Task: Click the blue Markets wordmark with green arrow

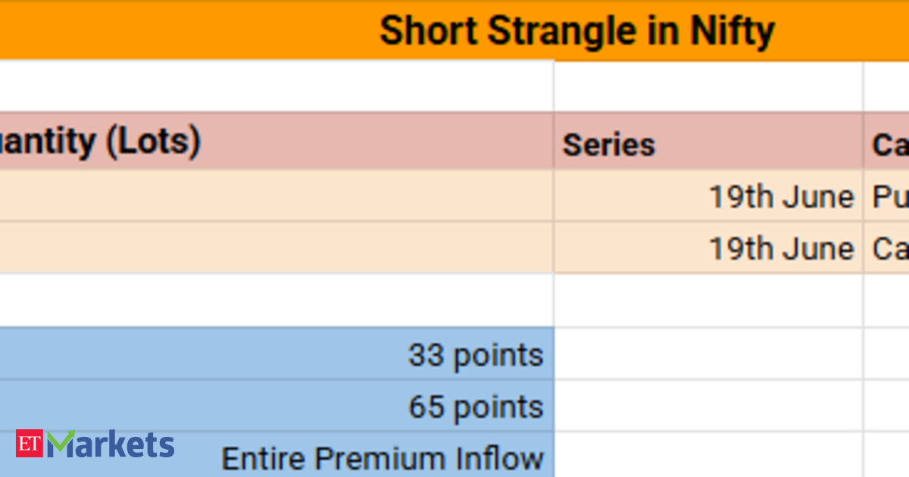Action: [x=111, y=444]
